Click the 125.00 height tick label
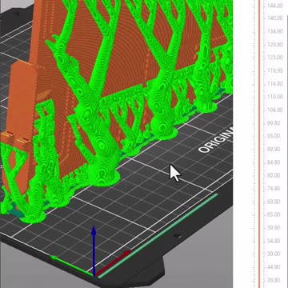 pyautogui.click(x=275, y=58)
